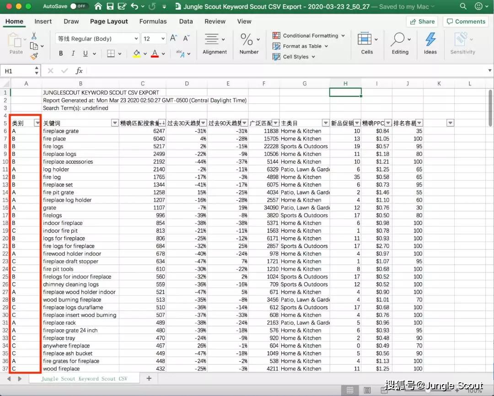The width and height of the screenshot is (494, 396).
Task: Toggle Bold formatting
Action: (x=61, y=54)
